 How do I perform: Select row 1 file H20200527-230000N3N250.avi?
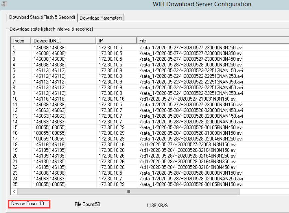click(191, 48)
